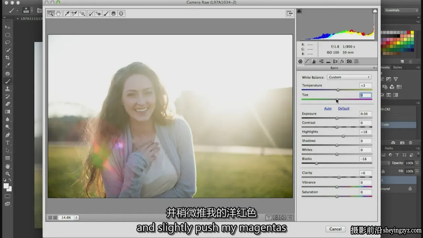Select the Targeted Adjustment tool
Viewport: 423px width, 238px height.
[x=82, y=14]
